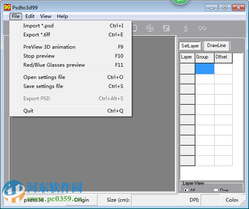Click the floppy disk save toolbar icon
The image size is (249, 209).
click(x=166, y=28)
